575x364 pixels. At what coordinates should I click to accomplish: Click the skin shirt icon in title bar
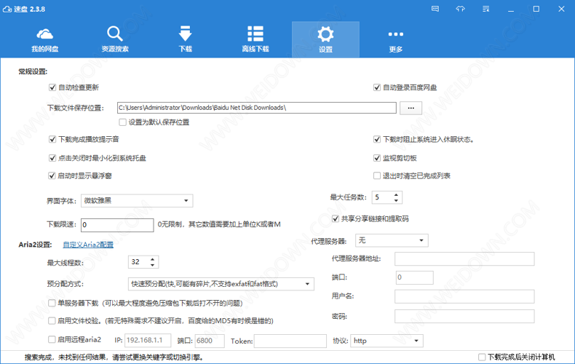[461, 9]
